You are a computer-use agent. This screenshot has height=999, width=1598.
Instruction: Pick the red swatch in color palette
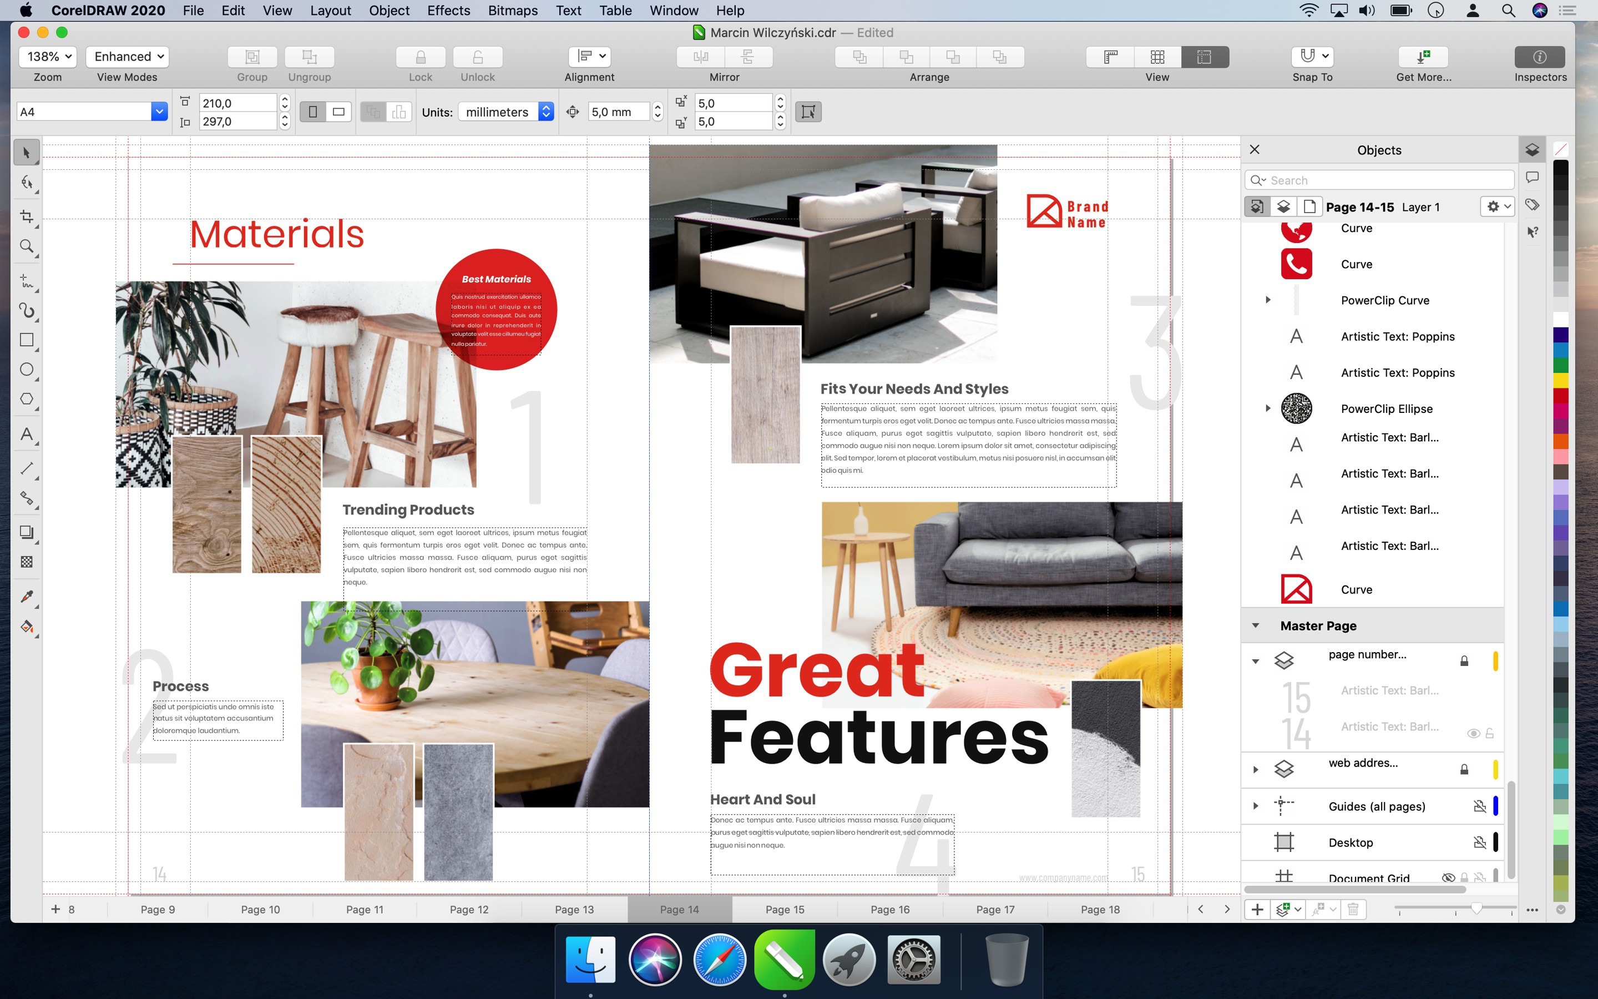1560,395
